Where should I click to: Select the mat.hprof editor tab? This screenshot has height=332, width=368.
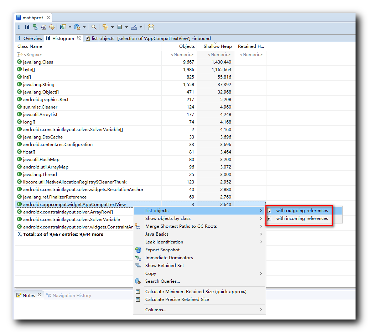point(33,17)
